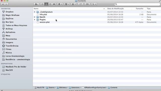161x91 pixels.
Task: Jump to Extensions in the path bar
Action: tap(74, 88)
